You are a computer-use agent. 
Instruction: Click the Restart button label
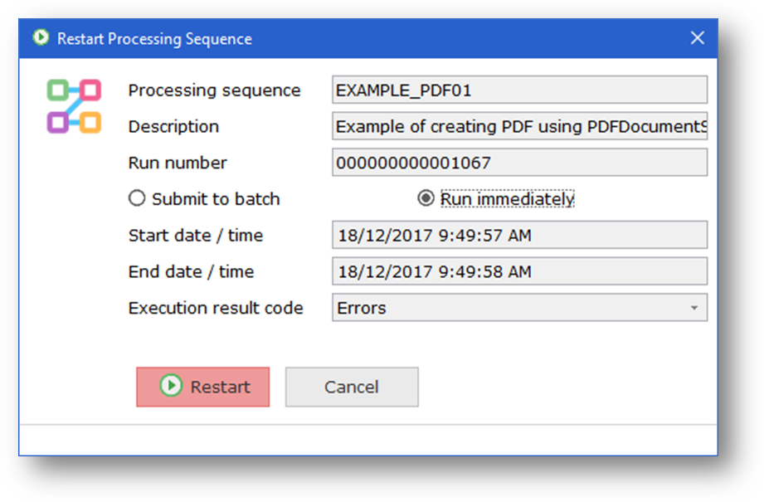220,387
